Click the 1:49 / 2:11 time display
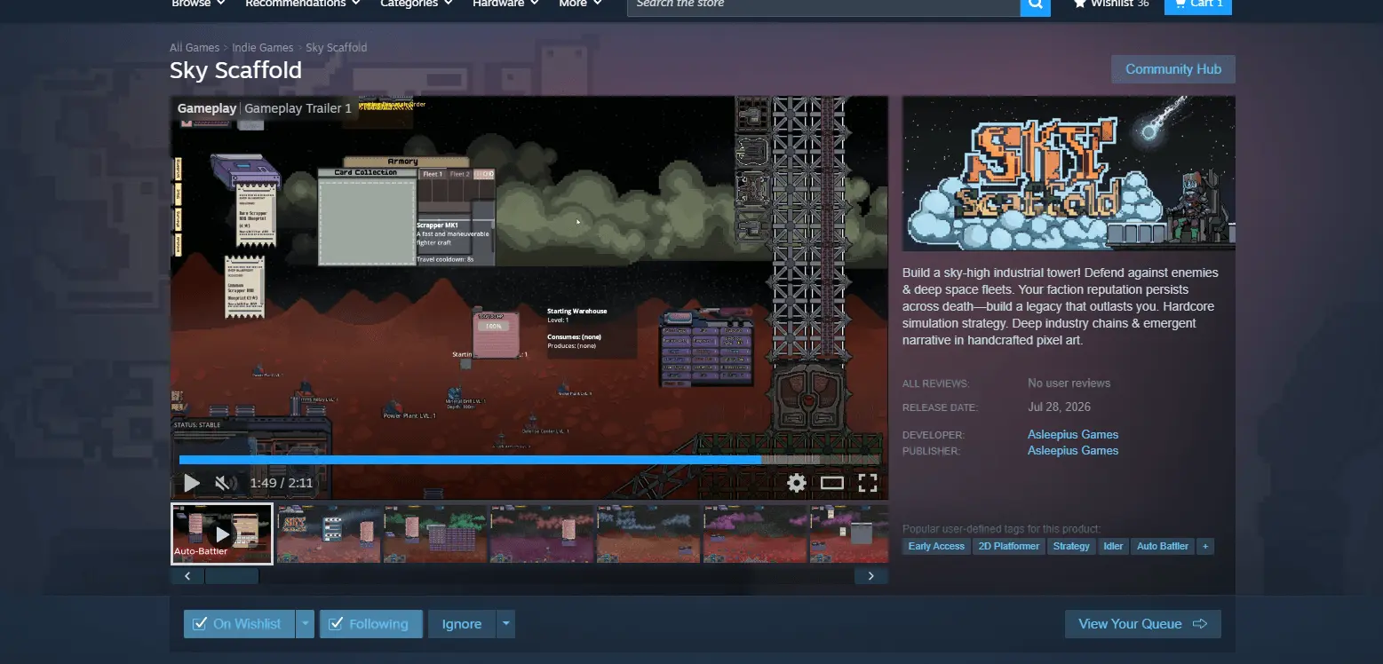This screenshot has height=664, width=1383. 282,483
